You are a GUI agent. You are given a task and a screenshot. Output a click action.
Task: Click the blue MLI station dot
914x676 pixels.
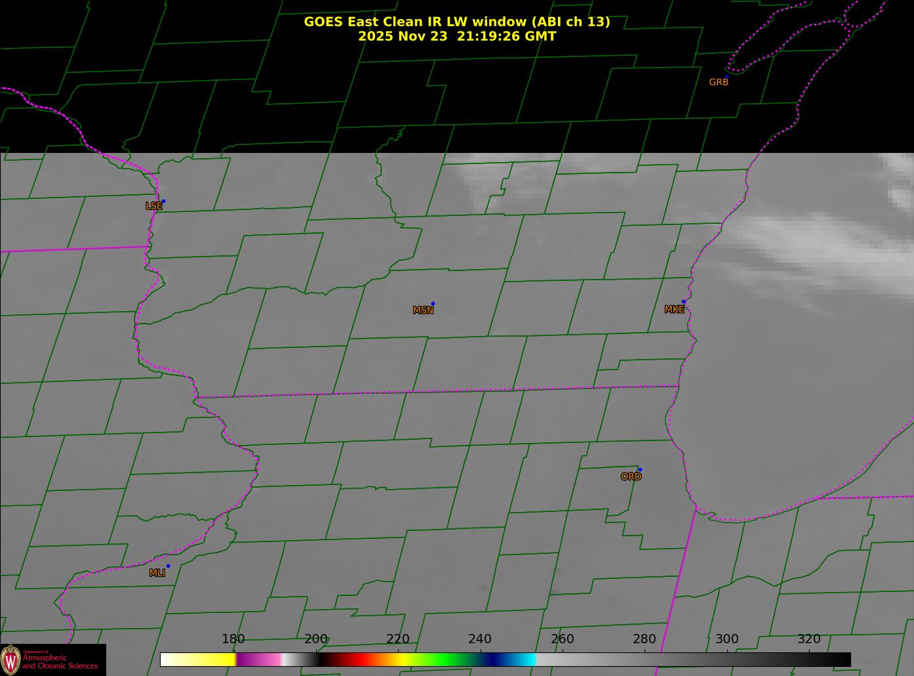point(168,566)
